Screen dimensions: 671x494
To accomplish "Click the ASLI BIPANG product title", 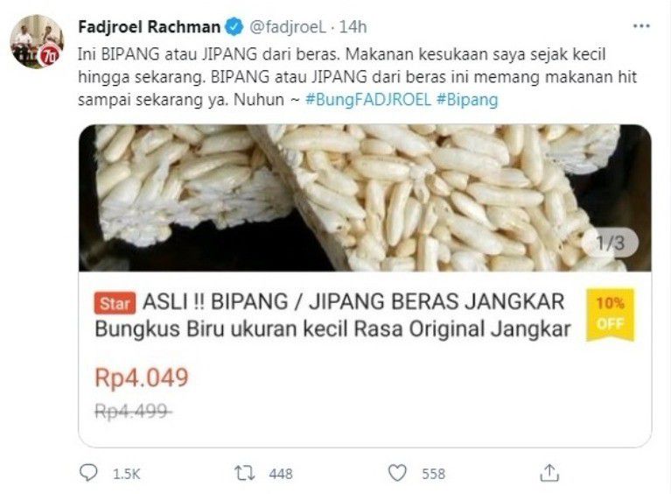I will [333, 315].
